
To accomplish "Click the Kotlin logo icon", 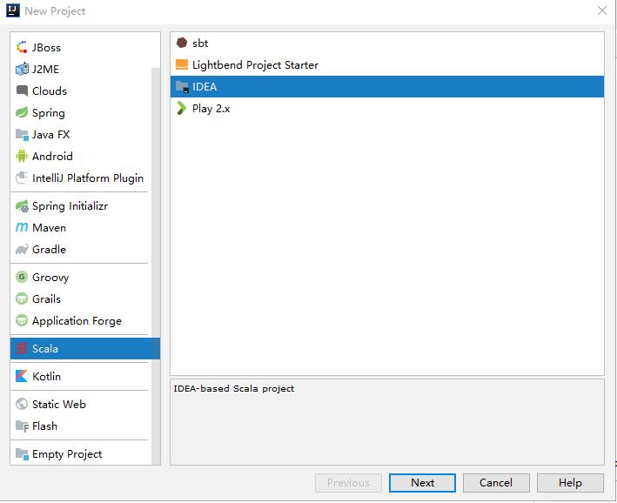I will 23,377.
